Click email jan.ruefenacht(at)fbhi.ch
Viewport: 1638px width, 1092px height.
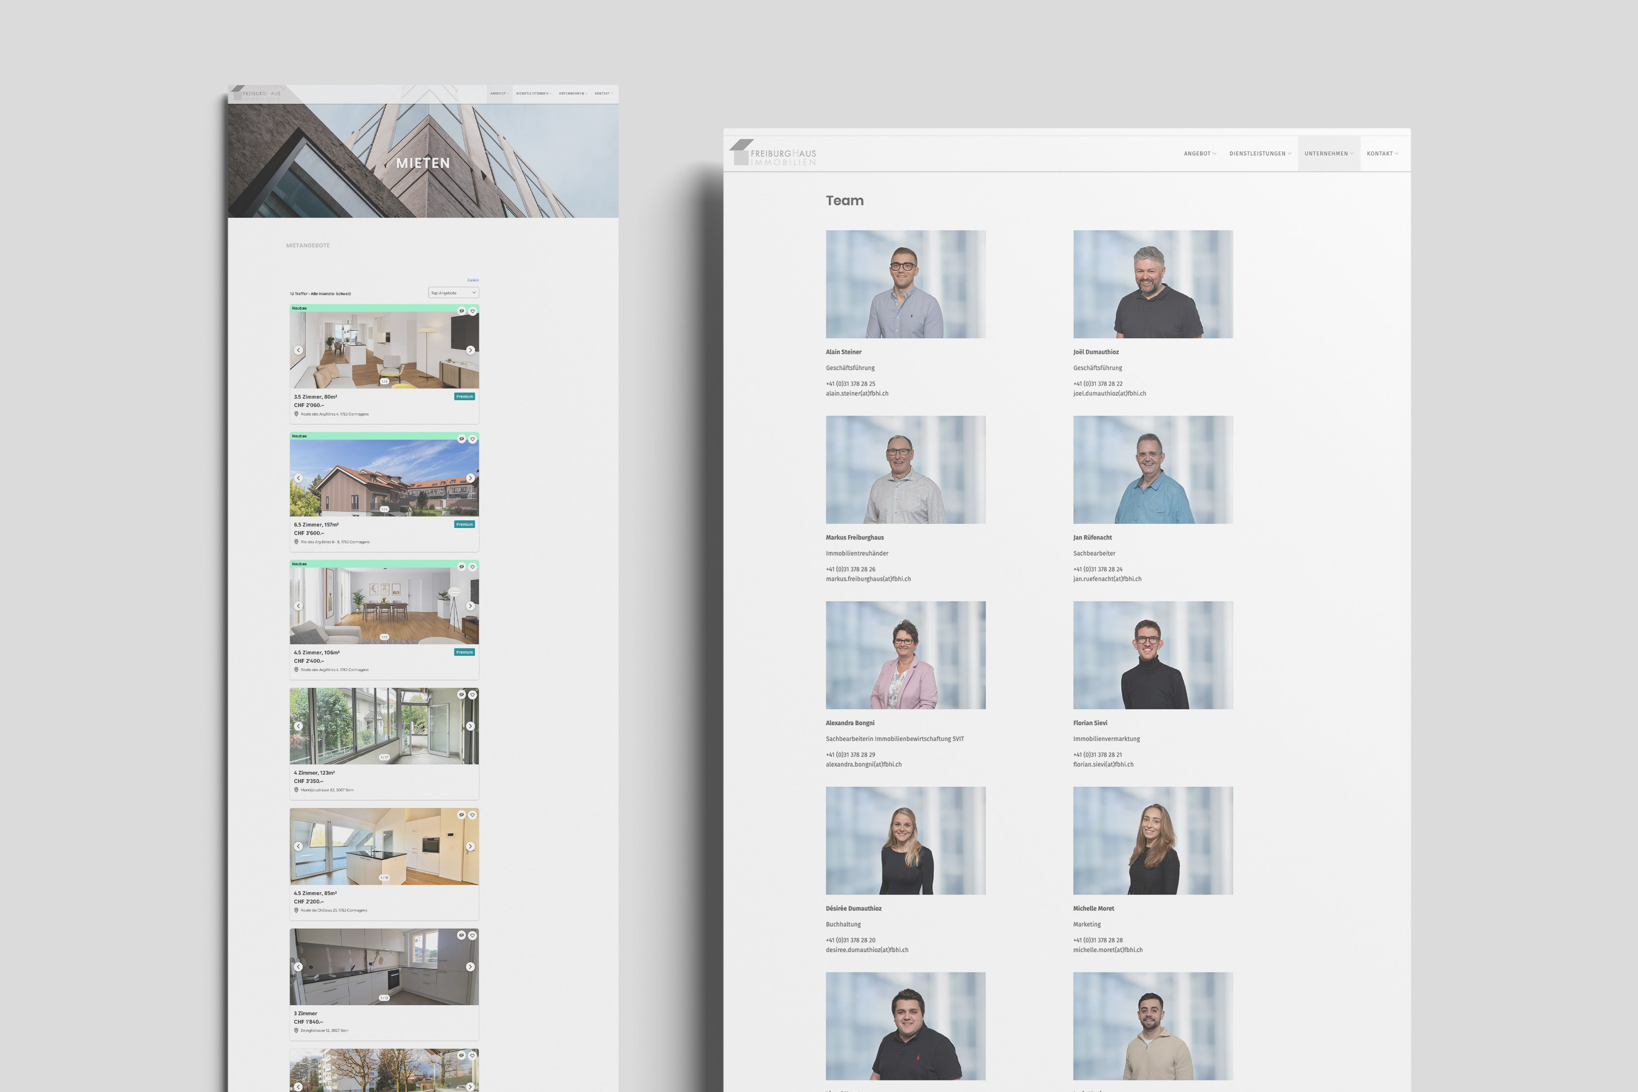click(1107, 579)
